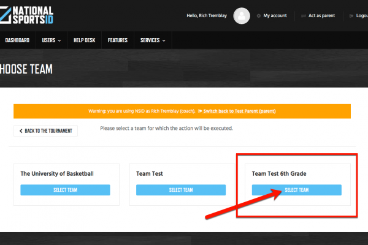Go back to the tournament
Viewport: 368px width, 245px height.
(x=46, y=131)
